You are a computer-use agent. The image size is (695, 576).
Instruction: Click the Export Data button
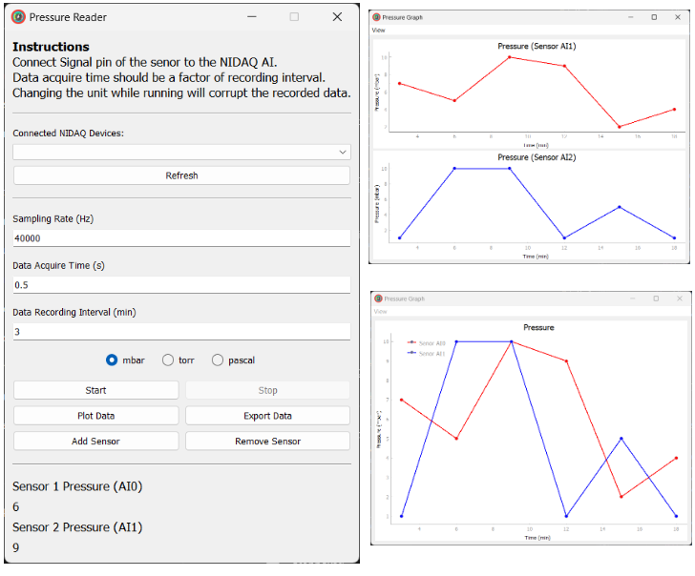267,416
